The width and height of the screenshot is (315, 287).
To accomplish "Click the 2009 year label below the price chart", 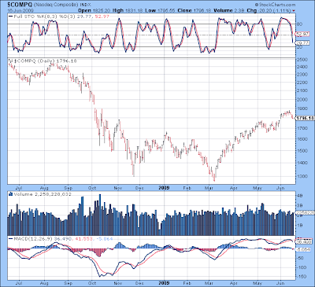I will point(164,188).
